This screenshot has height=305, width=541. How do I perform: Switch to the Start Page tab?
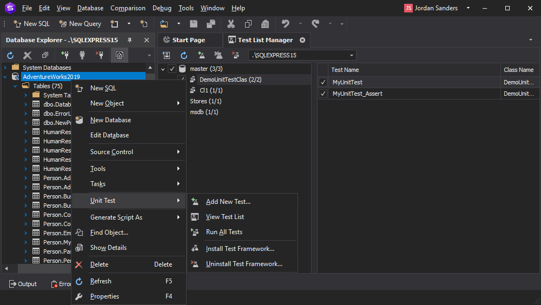[189, 40]
